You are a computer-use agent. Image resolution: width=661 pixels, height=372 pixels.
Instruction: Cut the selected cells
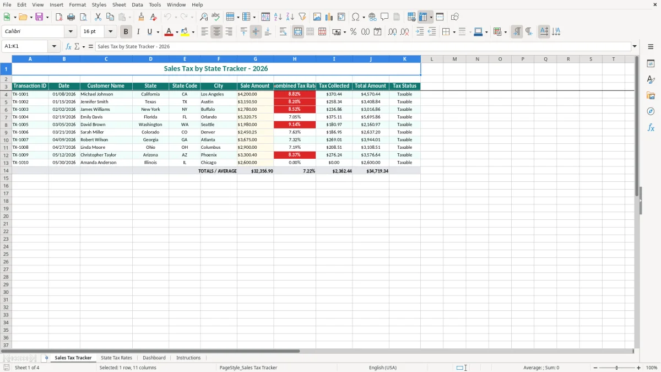pos(98,17)
